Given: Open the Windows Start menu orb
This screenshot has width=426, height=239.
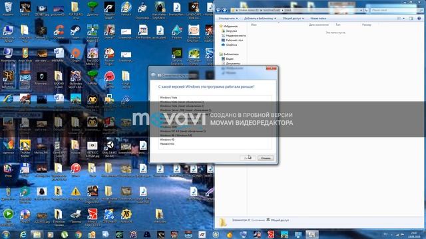Looking at the screenshot, I should [5, 234].
